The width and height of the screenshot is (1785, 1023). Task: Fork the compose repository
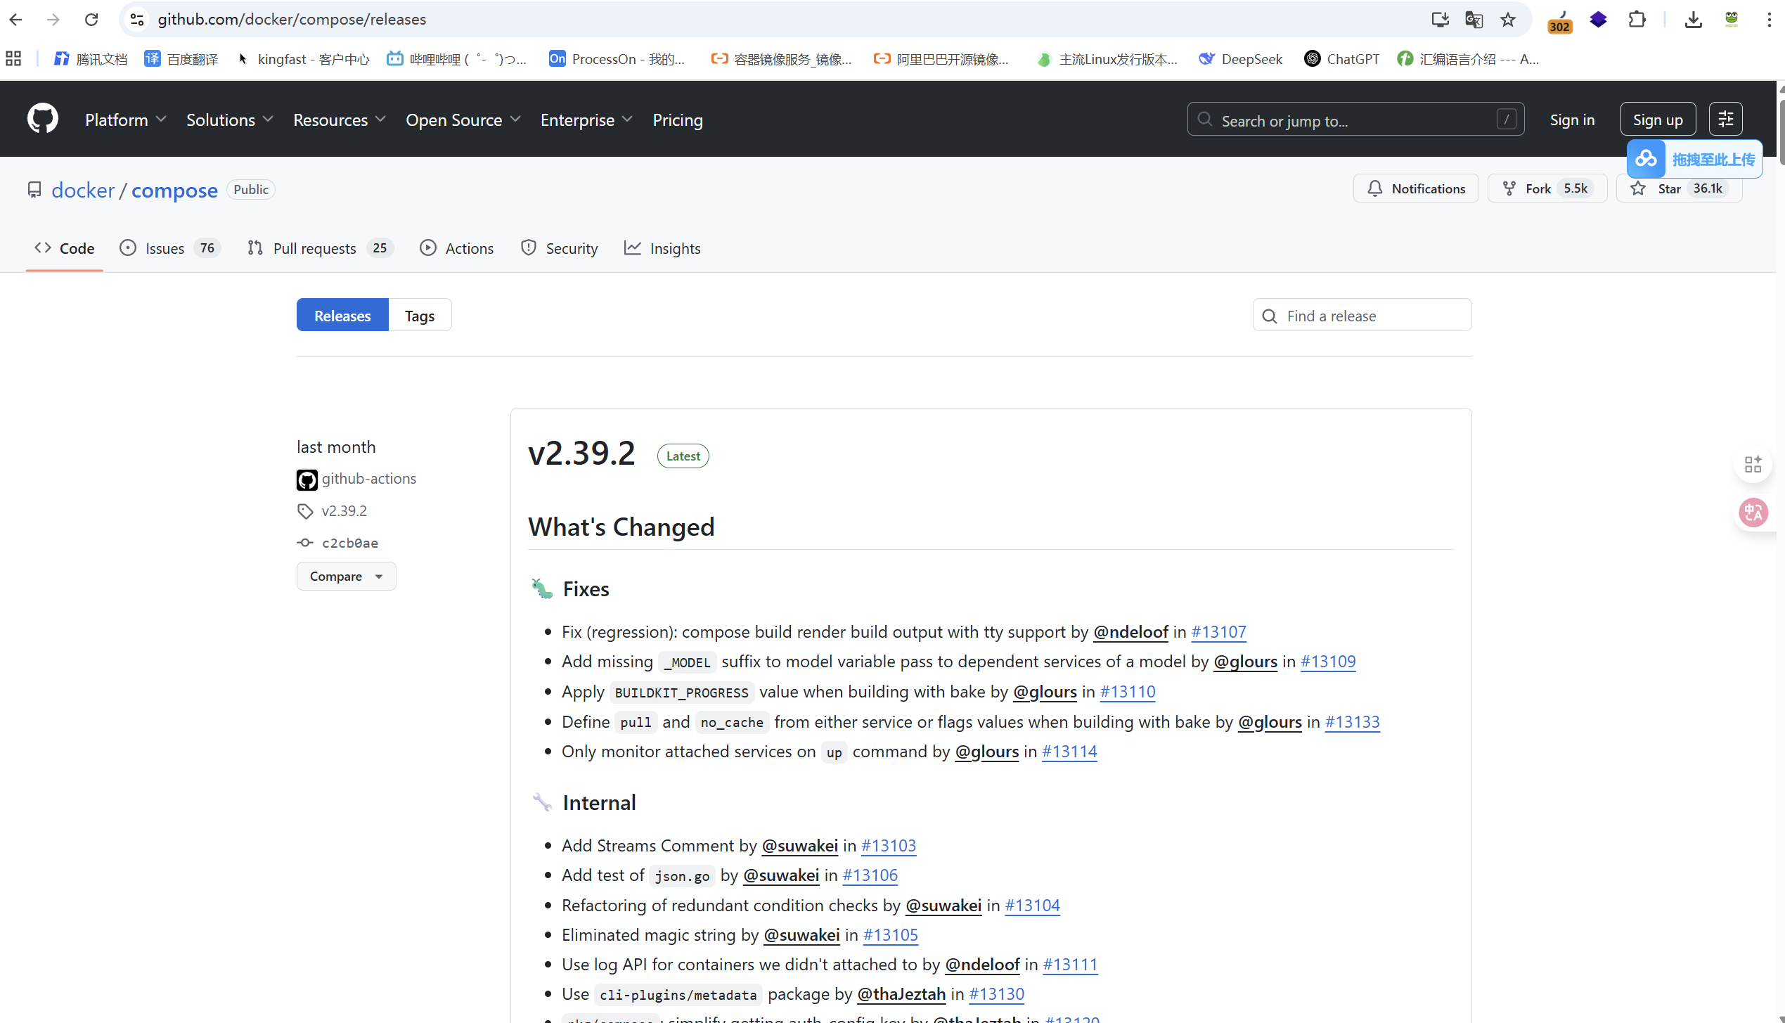coord(1547,188)
